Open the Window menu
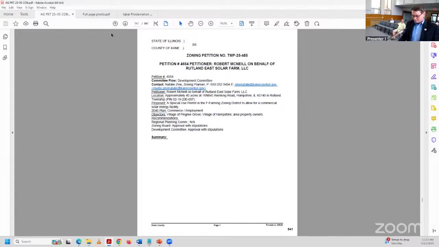 point(41,8)
